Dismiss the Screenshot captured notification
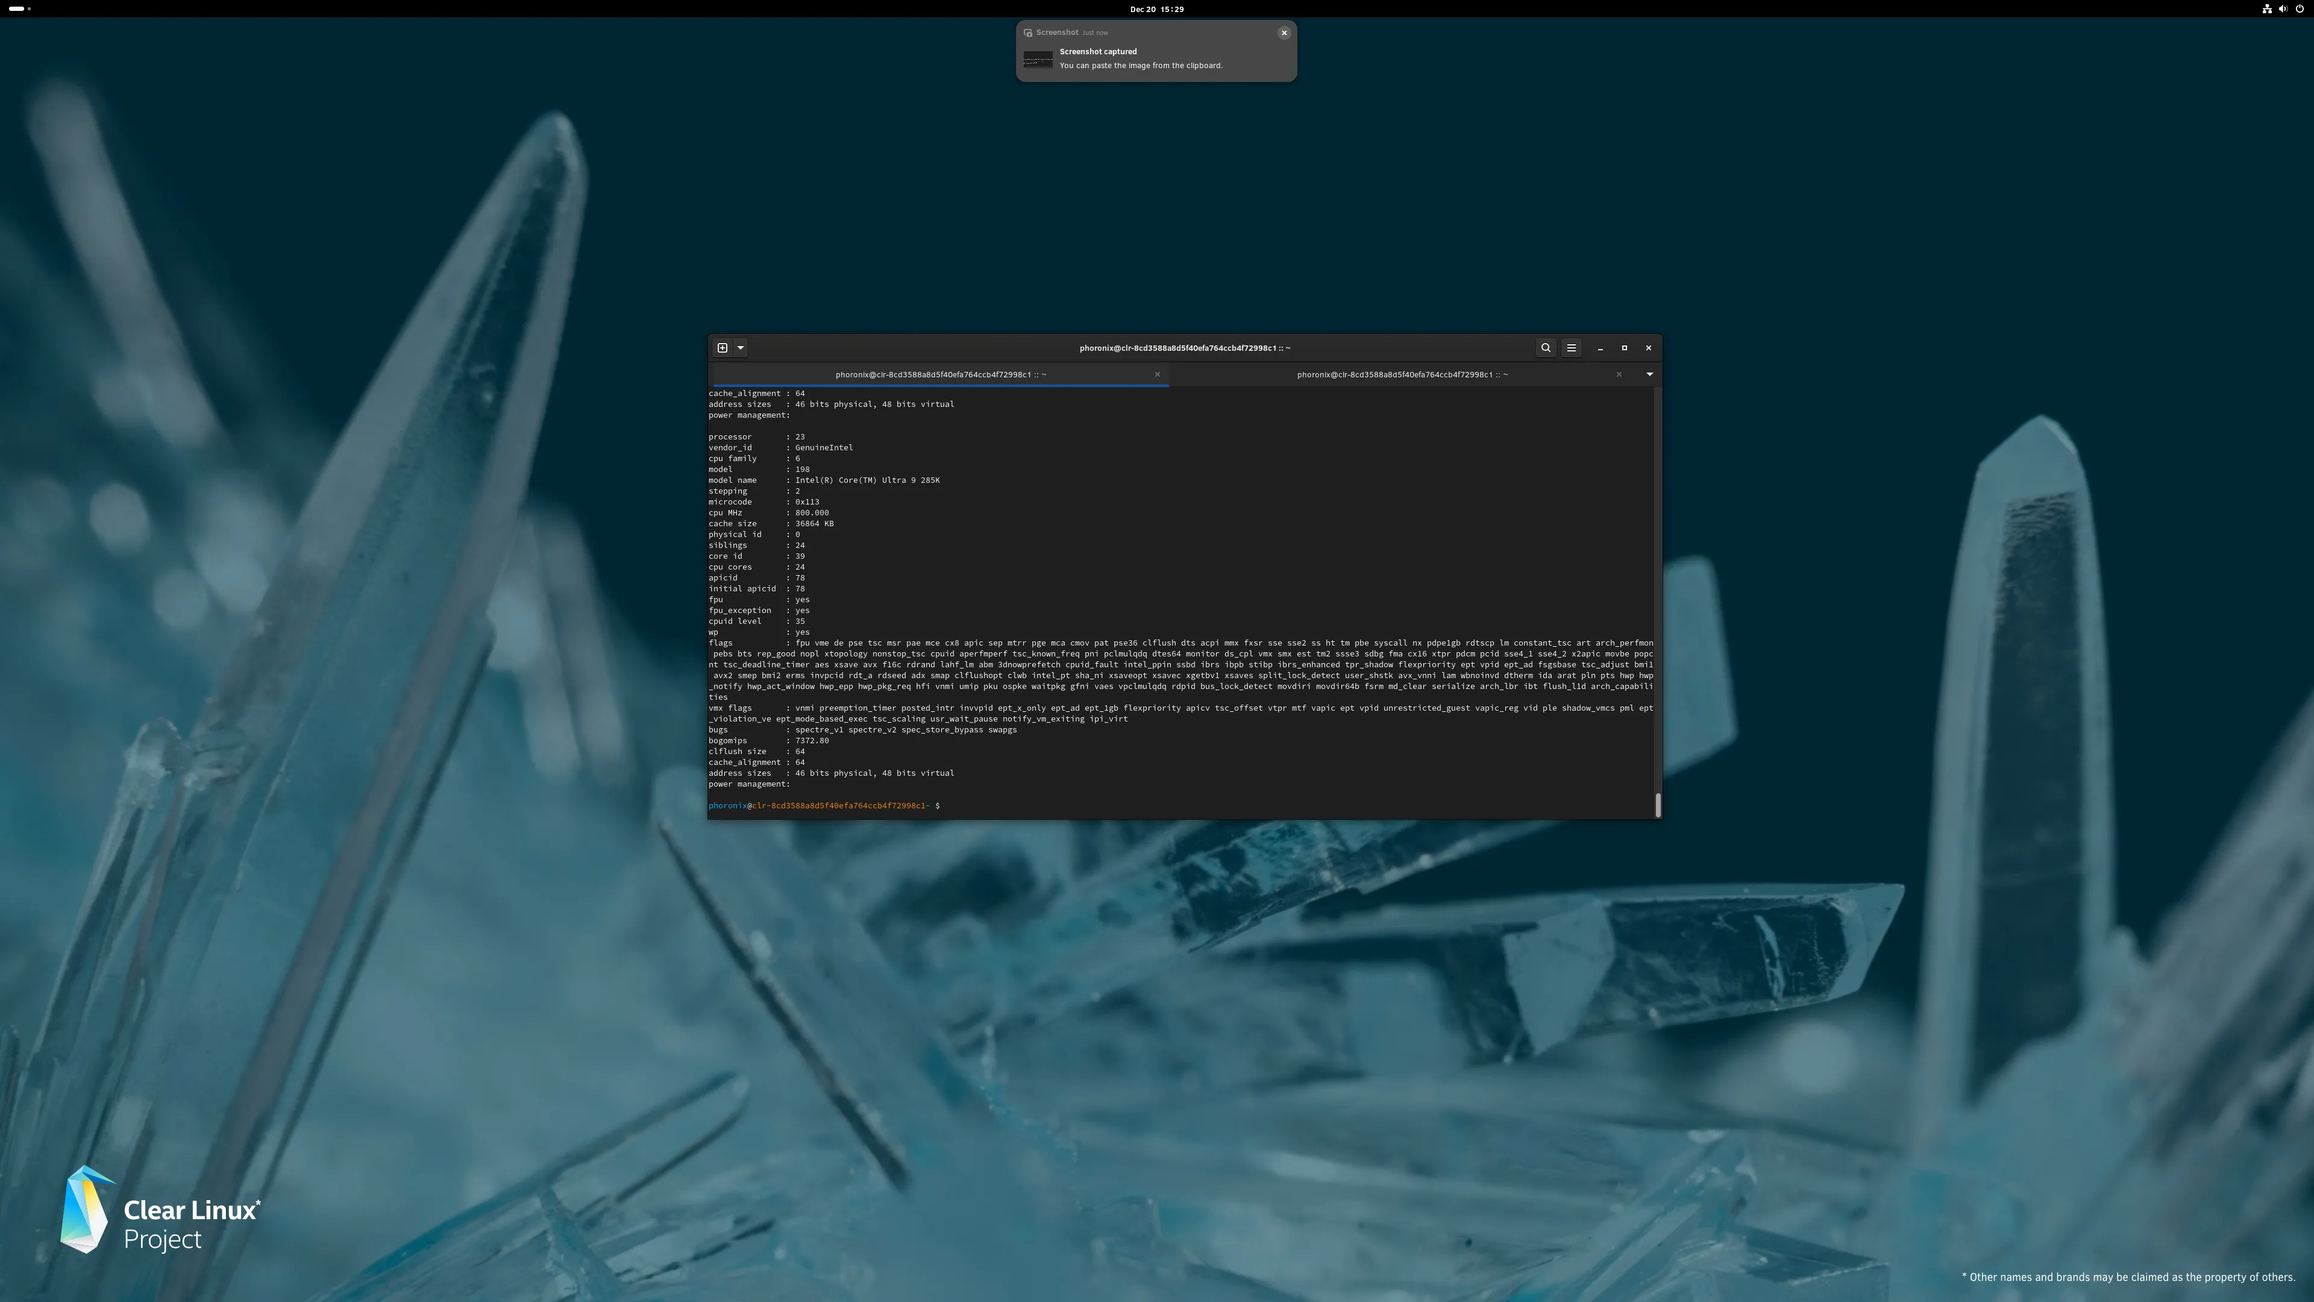The width and height of the screenshot is (2314, 1302). 1284,33
